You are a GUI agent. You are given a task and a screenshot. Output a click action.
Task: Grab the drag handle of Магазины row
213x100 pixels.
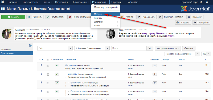(x=41, y=74)
